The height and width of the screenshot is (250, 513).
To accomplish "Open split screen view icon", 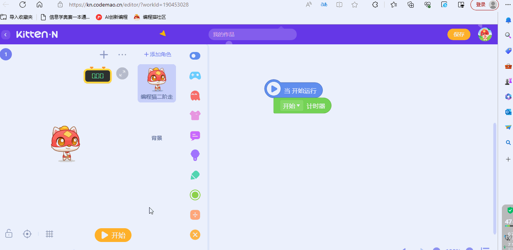I will [339, 5].
